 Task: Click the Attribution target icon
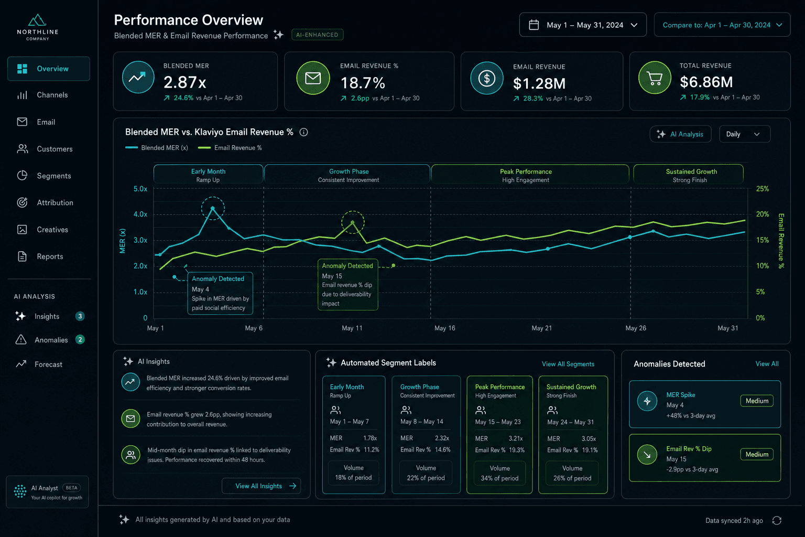(22, 202)
